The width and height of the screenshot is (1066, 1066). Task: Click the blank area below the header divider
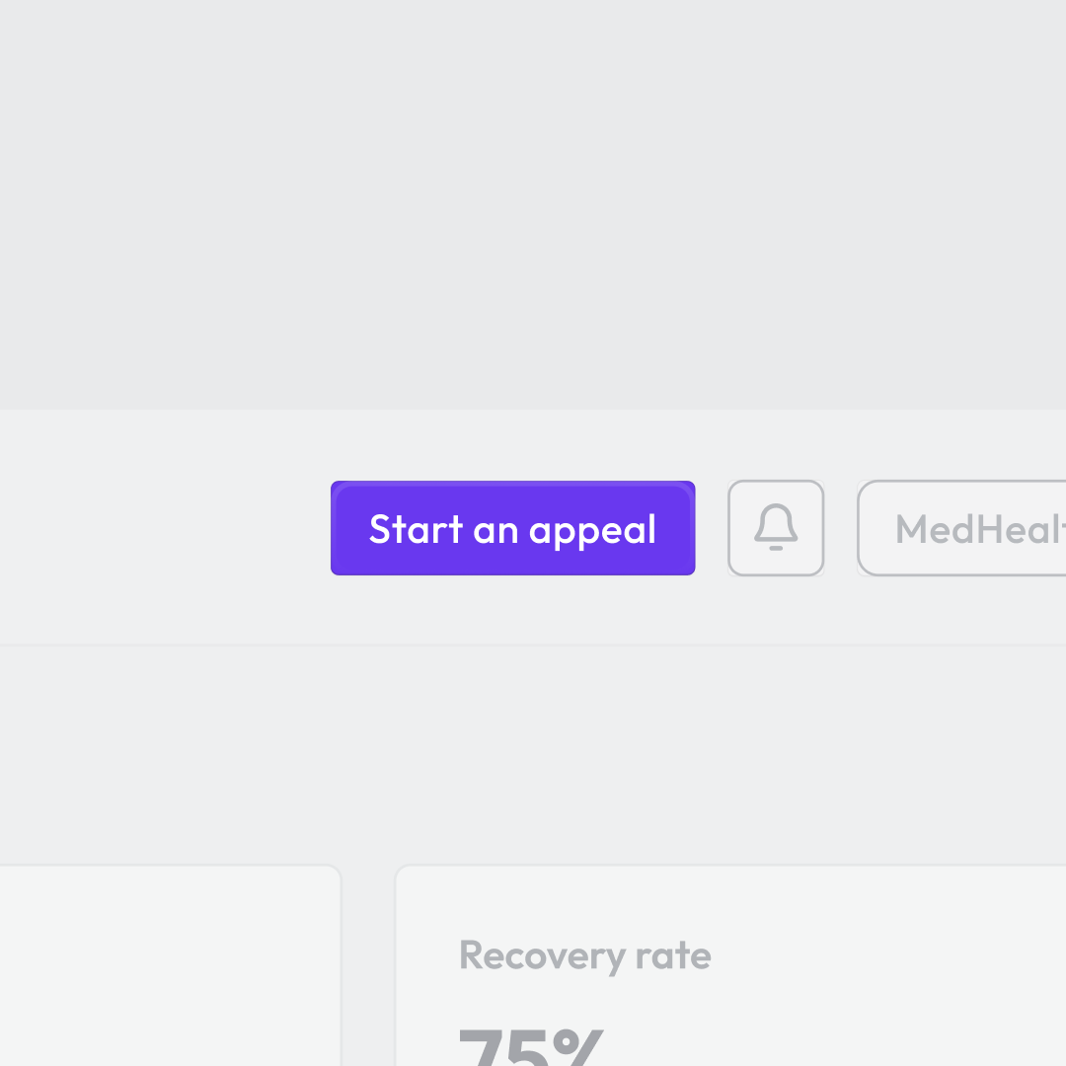pos(533,755)
